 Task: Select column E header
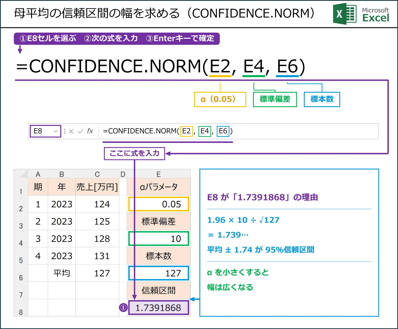tap(159, 174)
